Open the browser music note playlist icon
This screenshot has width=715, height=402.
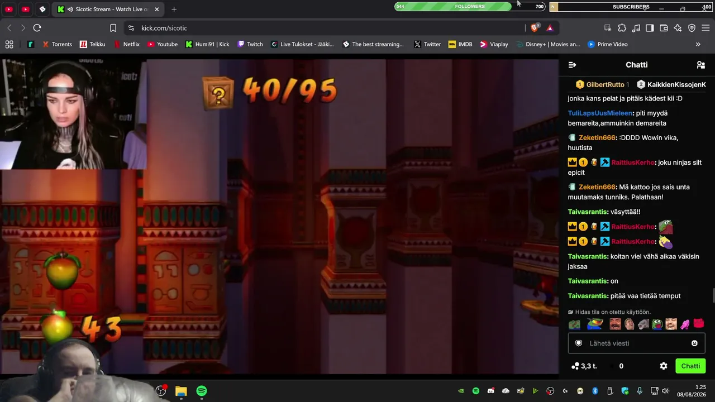(636, 28)
